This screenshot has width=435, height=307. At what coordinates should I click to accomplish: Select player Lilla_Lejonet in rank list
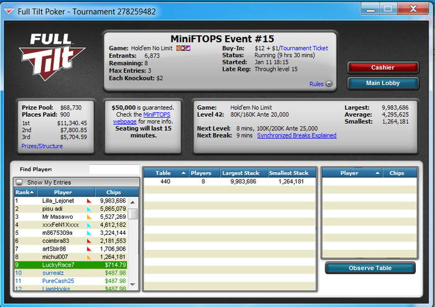tap(71, 201)
